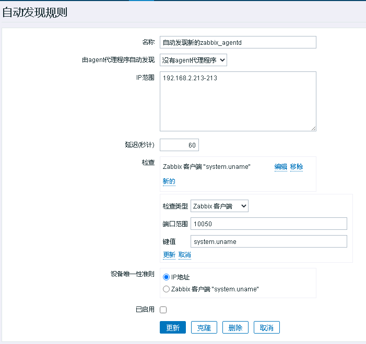Click the 检查 label
This screenshot has width=366, height=344.
pyautogui.click(x=148, y=162)
